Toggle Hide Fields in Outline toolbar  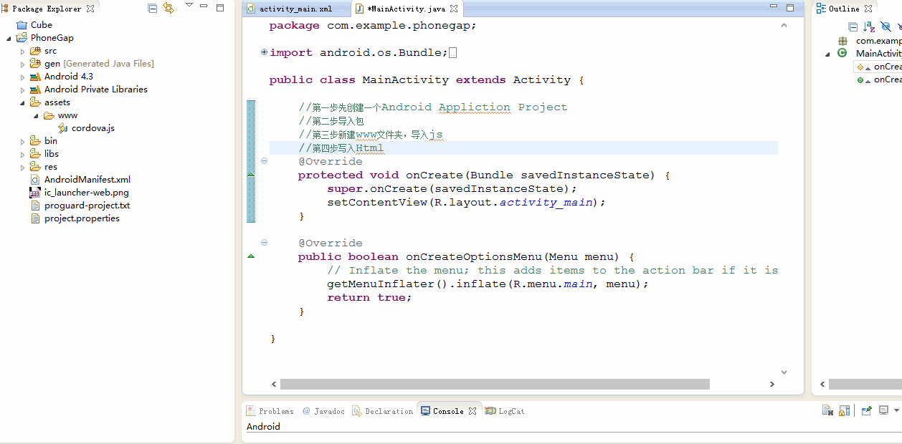coord(886,26)
